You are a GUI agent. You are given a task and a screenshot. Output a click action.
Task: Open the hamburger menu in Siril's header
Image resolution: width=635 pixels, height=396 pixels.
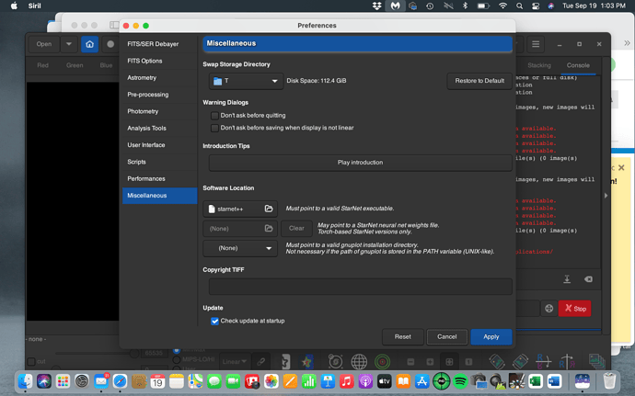(536, 44)
